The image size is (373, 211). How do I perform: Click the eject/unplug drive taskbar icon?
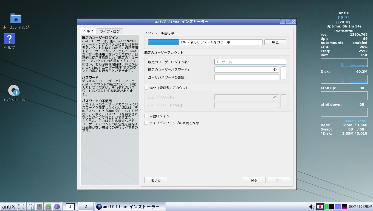(x=39, y=207)
